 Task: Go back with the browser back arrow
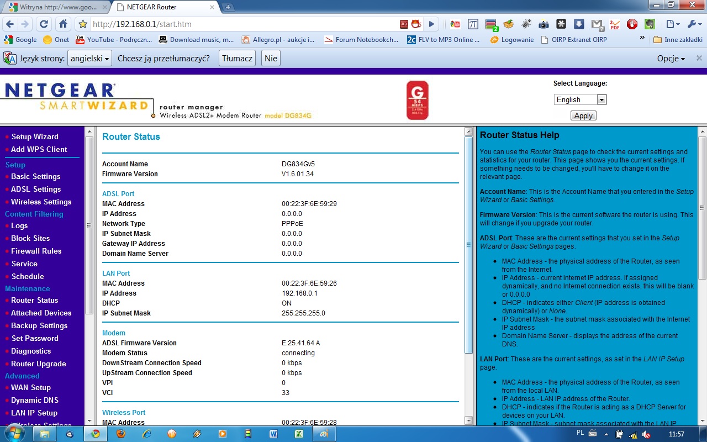point(9,24)
